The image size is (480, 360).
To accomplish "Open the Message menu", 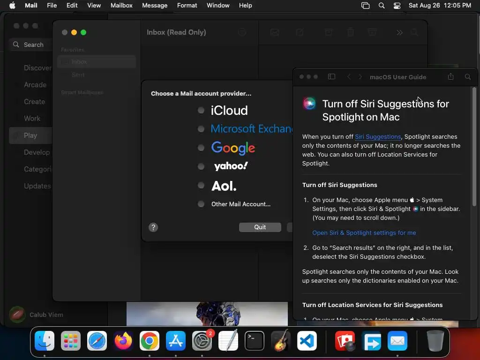I will pyautogui.click(x=155, y=6).
